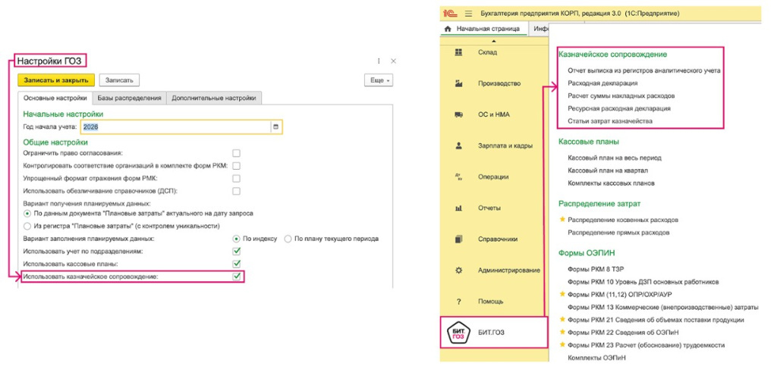Open Ресурсная расходная декларация

pos(619,108)
